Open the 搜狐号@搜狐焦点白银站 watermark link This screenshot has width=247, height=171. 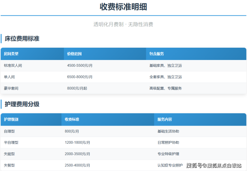pyautogui.click(x=214, y=166)
